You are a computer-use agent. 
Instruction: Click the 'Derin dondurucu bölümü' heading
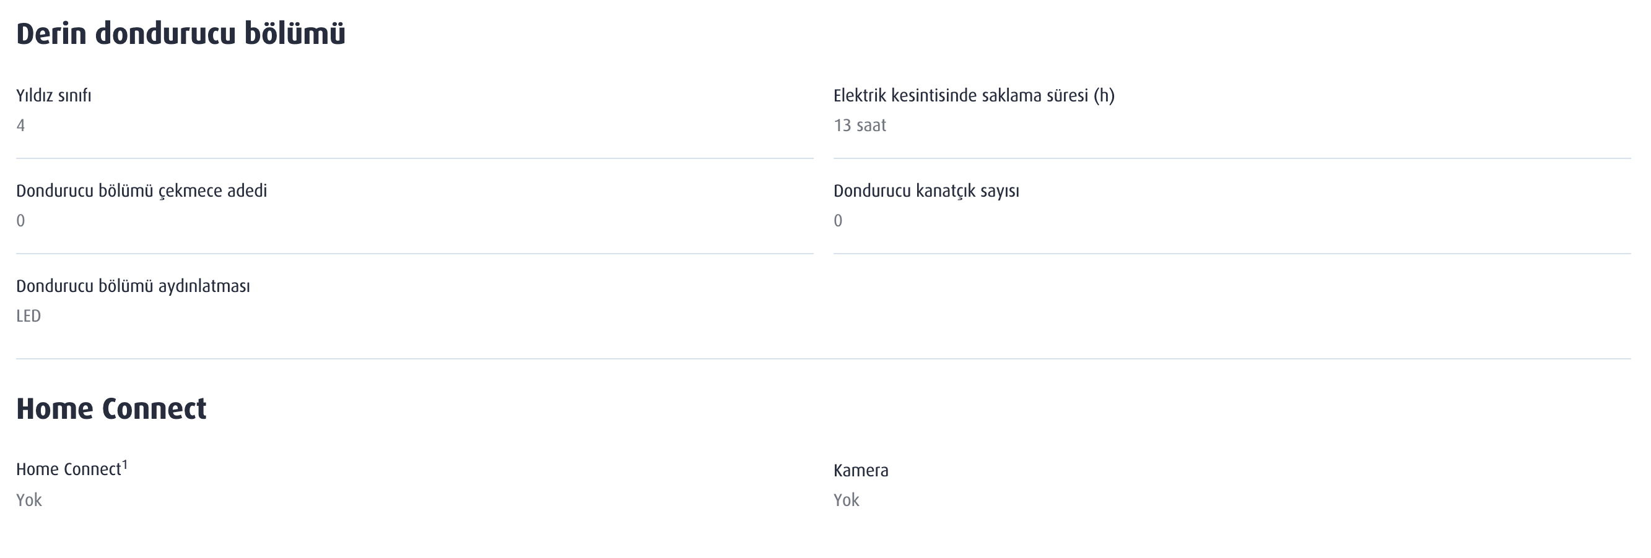click(181, 33)
